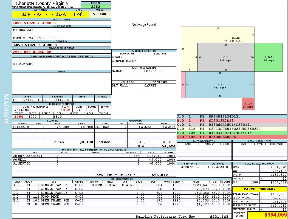
Task: Click section C.0 RPCN $52,358
Action: click(x=202, y=193)
